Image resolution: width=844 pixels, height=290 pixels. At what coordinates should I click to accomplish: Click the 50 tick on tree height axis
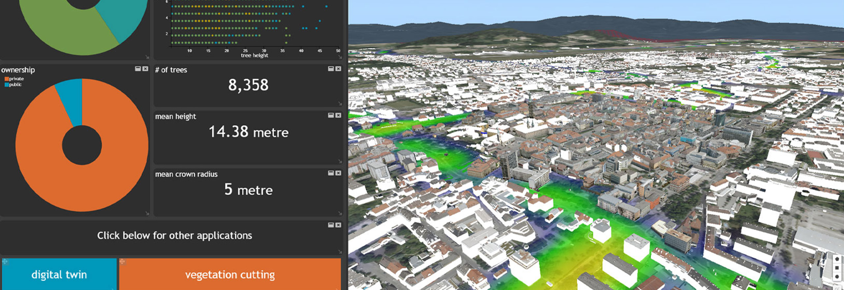click(x=338, y=51)
